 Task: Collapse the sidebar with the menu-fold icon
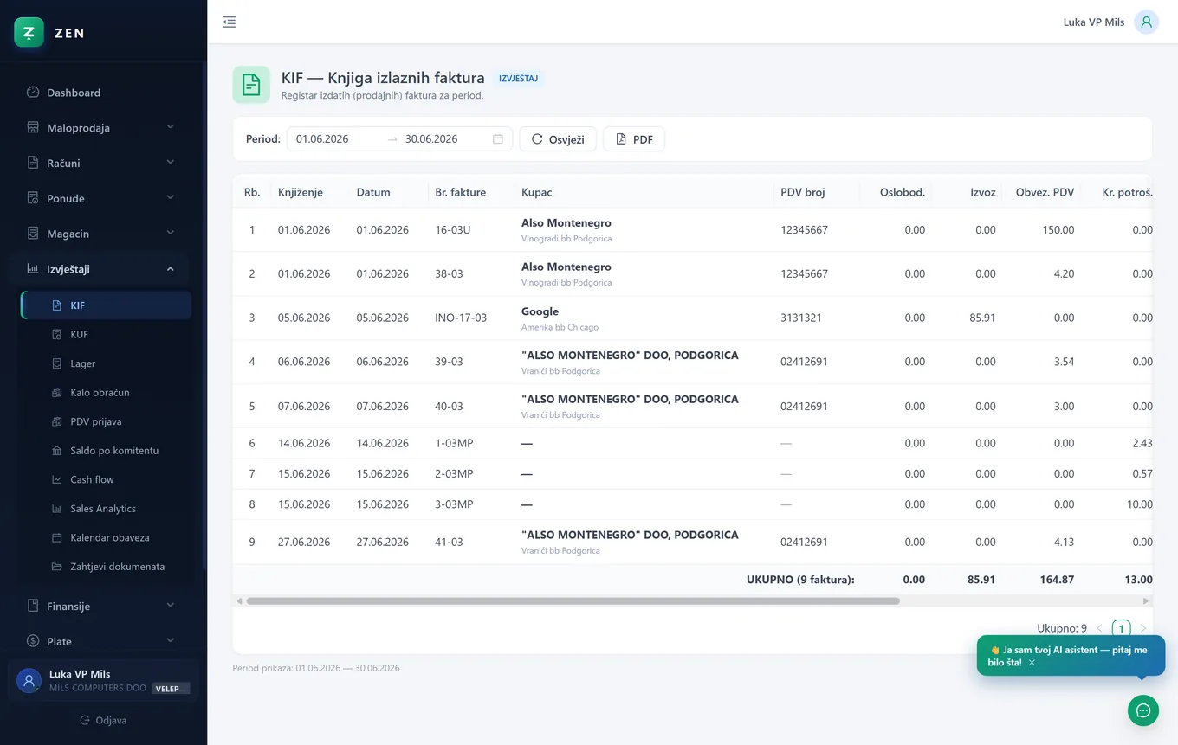click(229, 22)
